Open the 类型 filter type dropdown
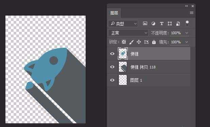The width and height of the screenshot is (210, 127). point(123,24)
